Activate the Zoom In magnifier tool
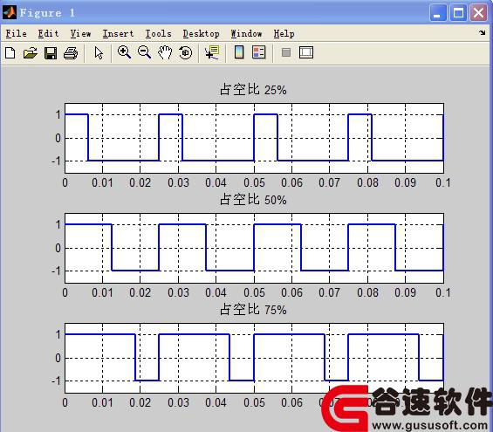This screenshot has width=493, height=432. point(124,52)
